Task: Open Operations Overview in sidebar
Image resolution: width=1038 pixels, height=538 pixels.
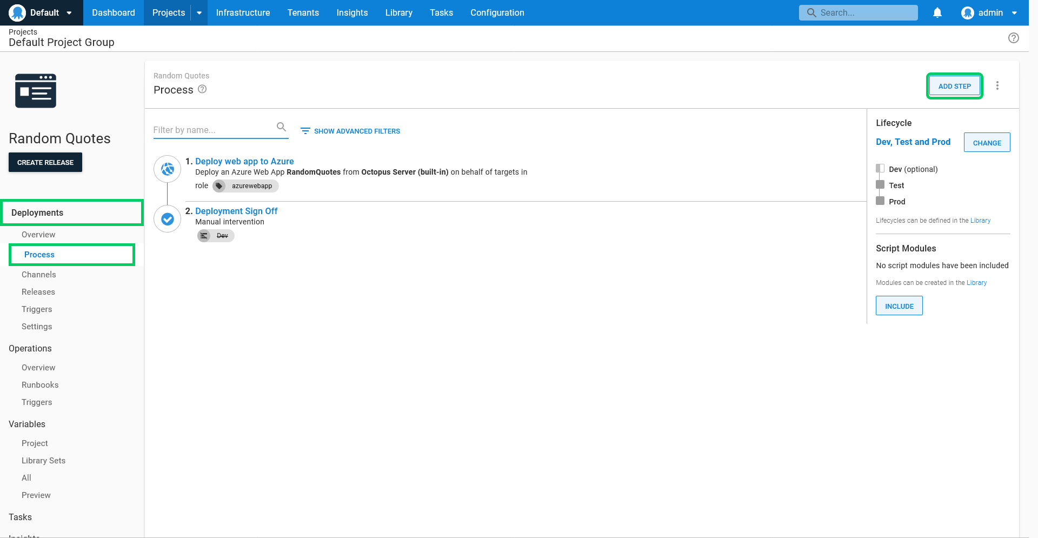Action: (x=38, y=368)
